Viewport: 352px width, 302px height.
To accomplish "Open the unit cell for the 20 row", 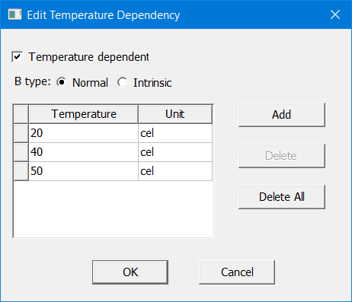I will (175, 133).
